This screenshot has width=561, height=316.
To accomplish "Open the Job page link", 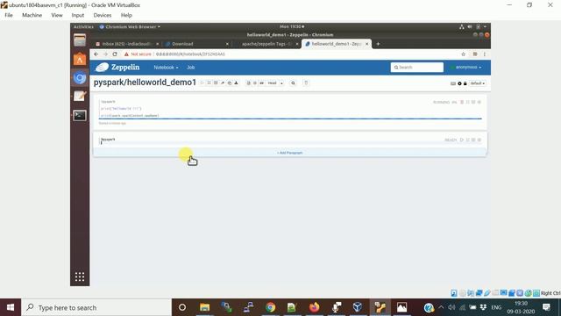I will (x=191, y=68).
